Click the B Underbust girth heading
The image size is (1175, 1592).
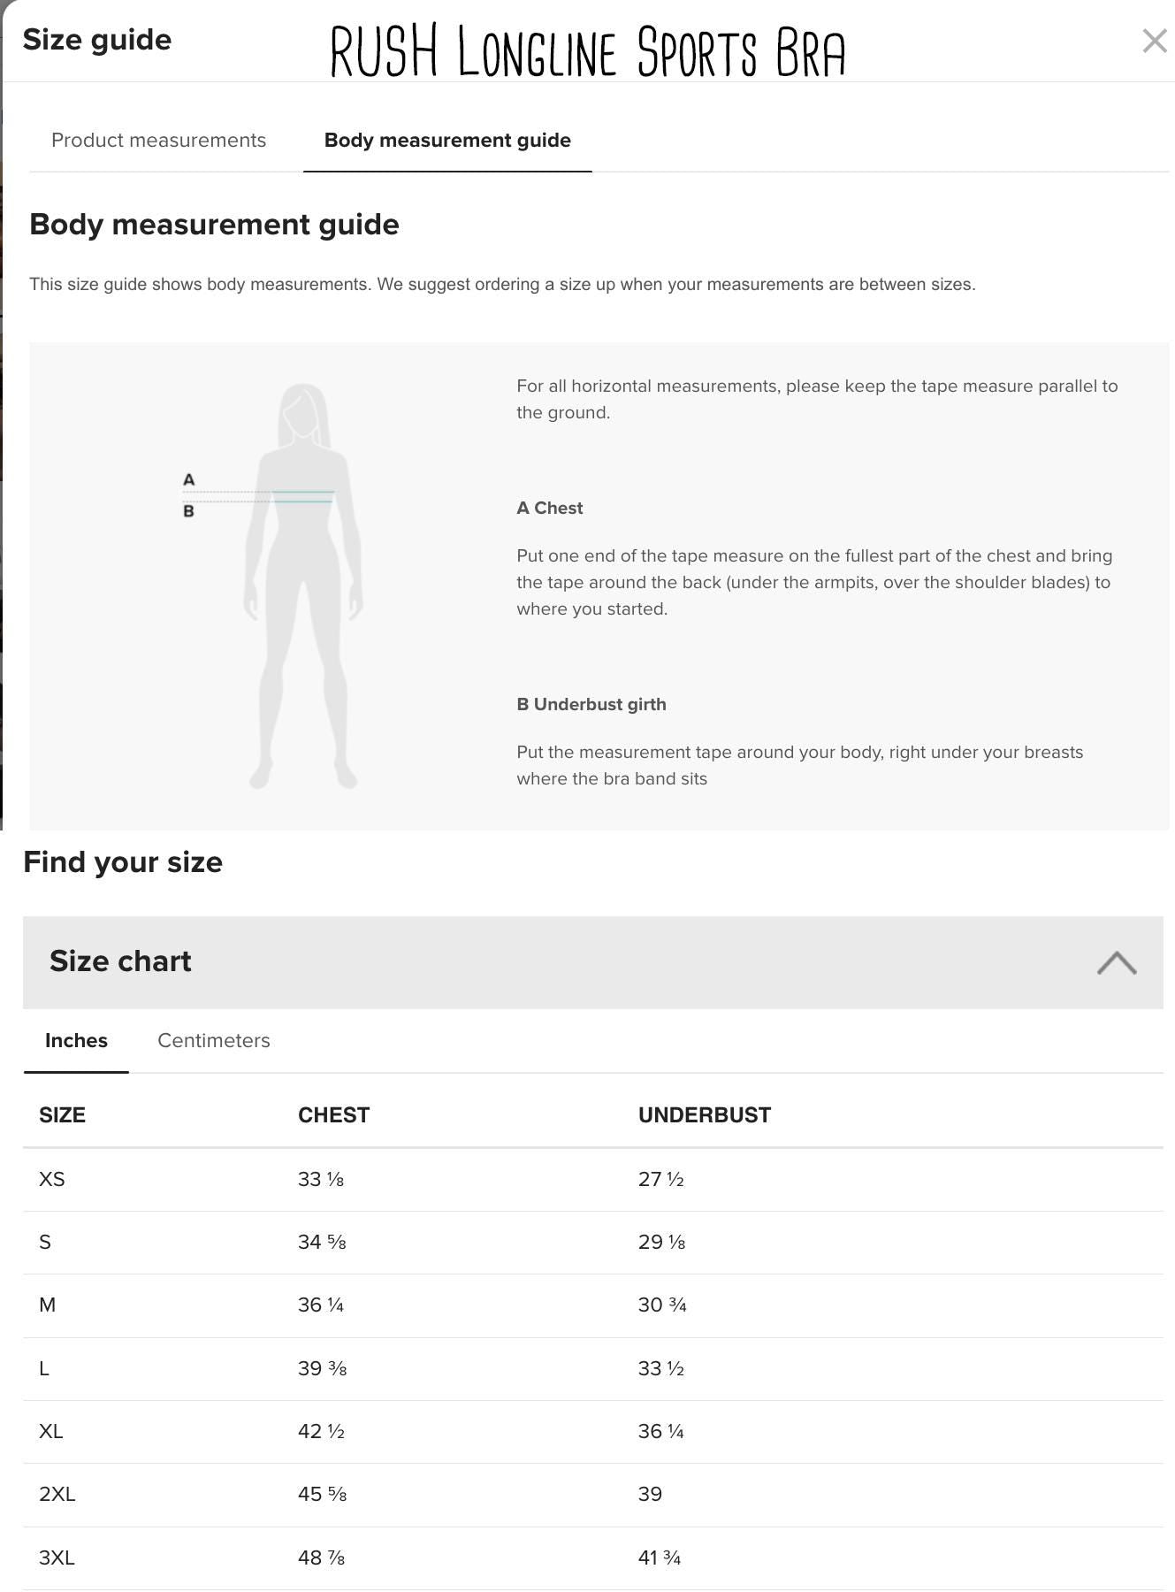tap(591, 705)
